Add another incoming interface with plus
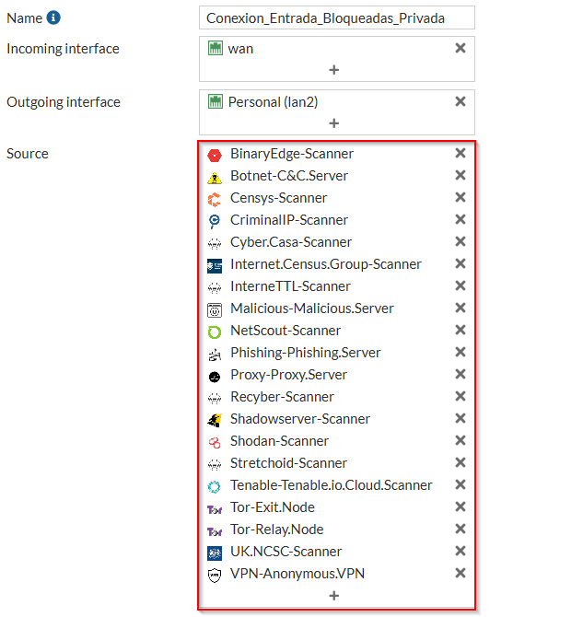This screenshot has height=617, width=583. point(334,70)
